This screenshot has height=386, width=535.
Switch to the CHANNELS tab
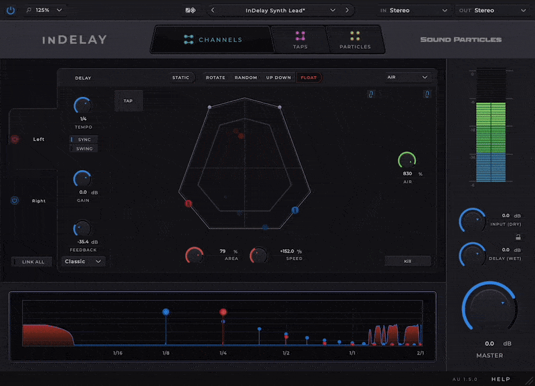(212, 39)
